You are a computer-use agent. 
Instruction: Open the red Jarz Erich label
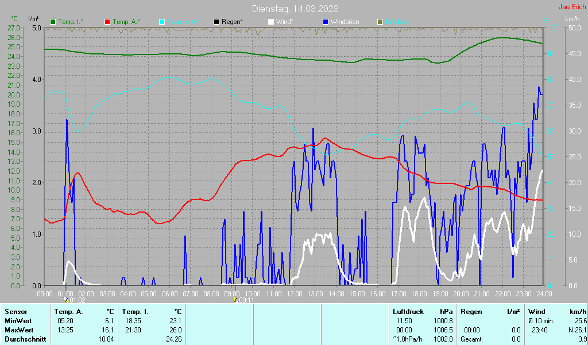click(572, 7)
